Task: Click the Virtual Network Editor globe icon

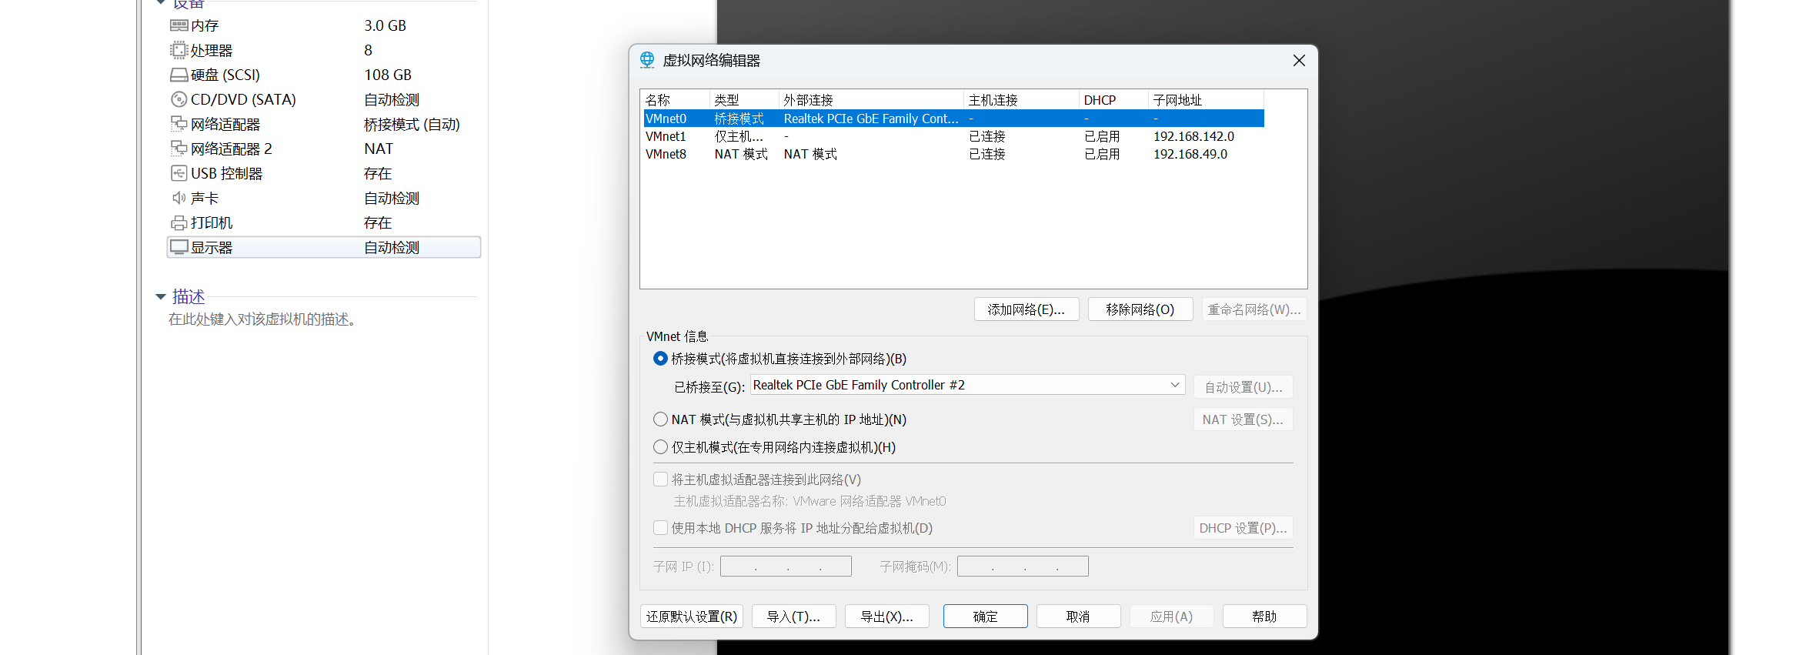Action: point(647,60)
